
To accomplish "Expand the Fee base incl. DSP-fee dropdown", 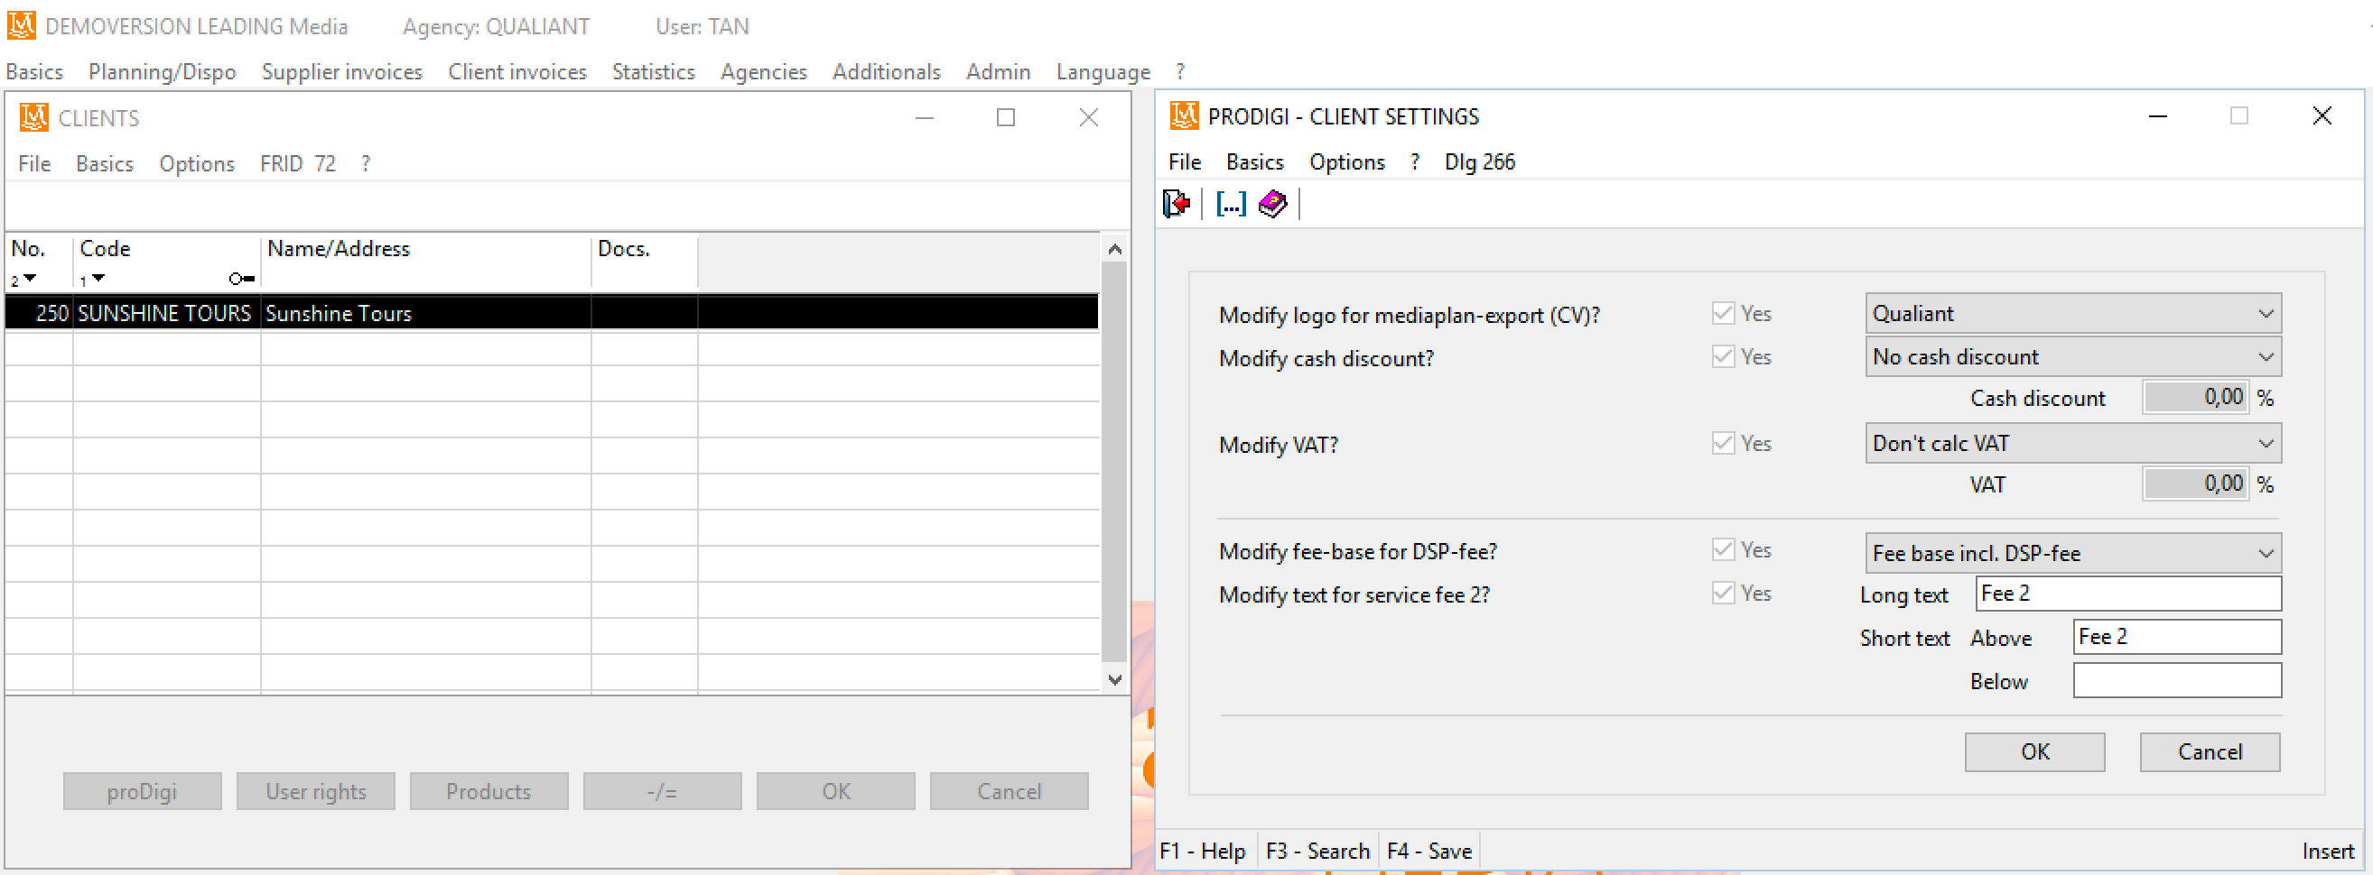I will (x=2266, y=553).
